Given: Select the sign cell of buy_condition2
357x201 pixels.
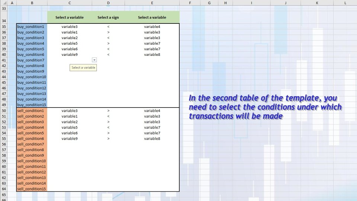Looking at the screenshot, I should pos(108,32).
